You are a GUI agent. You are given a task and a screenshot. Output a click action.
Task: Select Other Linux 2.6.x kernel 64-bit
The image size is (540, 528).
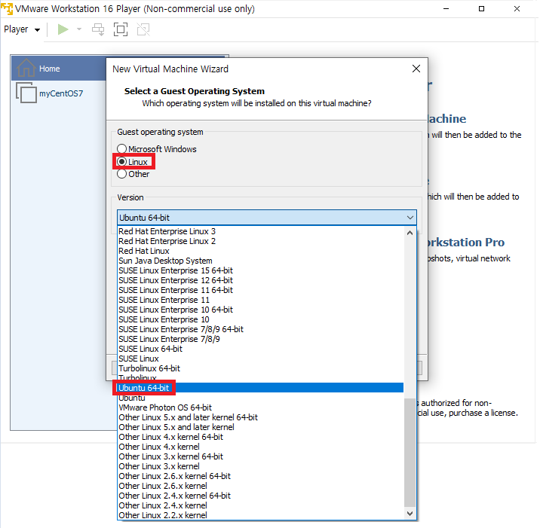coord(261,476)
